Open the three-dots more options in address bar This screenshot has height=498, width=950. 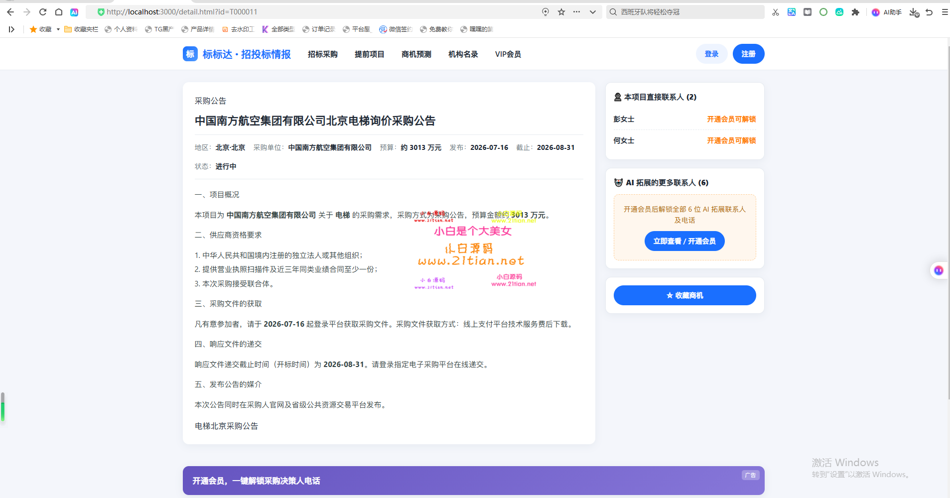577,12
